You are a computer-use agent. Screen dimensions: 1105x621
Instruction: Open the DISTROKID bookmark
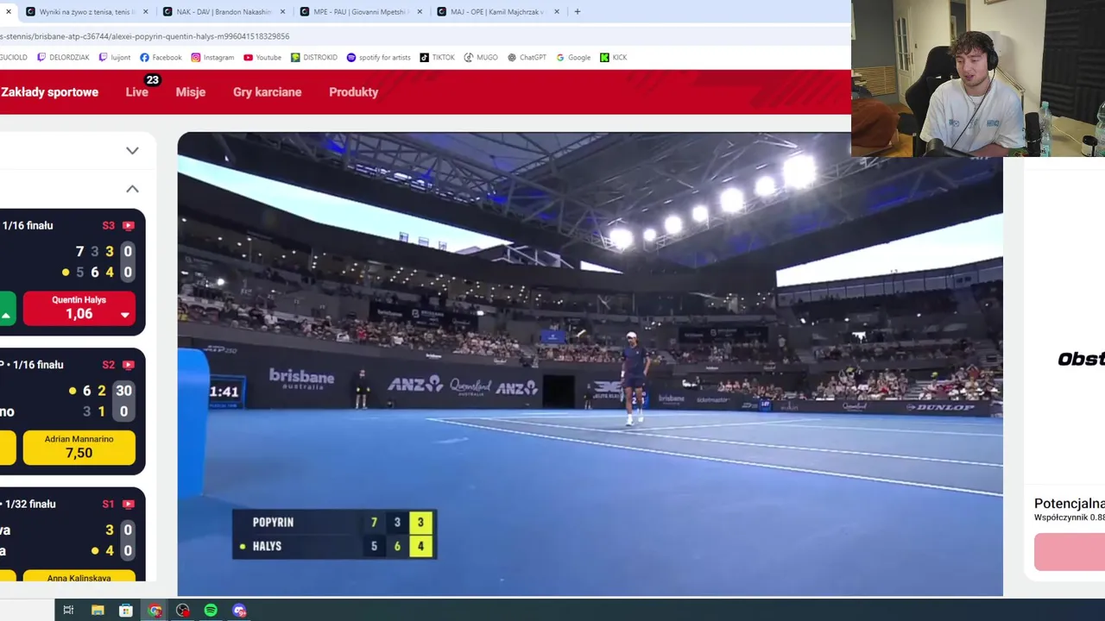tap(314, 57)
